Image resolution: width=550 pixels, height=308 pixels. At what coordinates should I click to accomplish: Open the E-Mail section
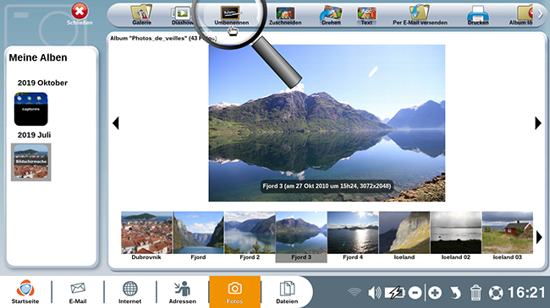[x=78, y=292]
